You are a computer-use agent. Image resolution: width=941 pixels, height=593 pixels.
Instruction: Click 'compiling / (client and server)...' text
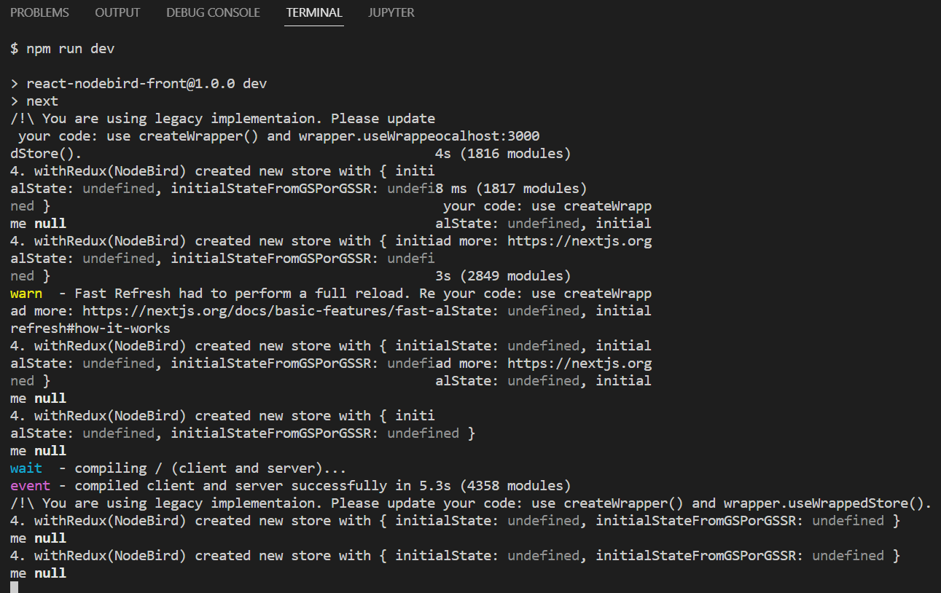click(210, 468)
